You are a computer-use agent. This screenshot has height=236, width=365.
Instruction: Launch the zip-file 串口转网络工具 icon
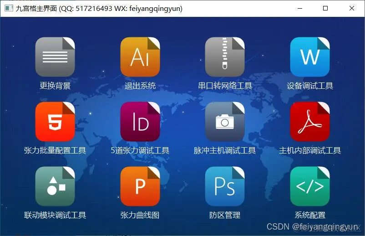(x=225, y=57)
